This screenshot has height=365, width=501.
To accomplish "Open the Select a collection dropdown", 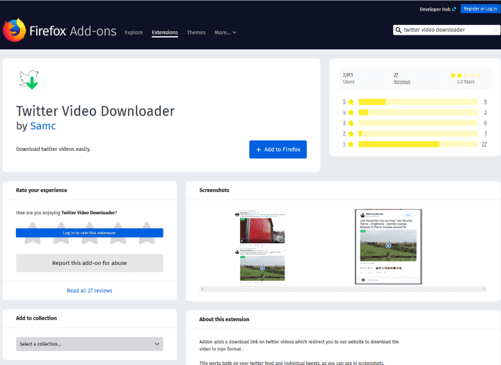I will (x=90, y=344).
